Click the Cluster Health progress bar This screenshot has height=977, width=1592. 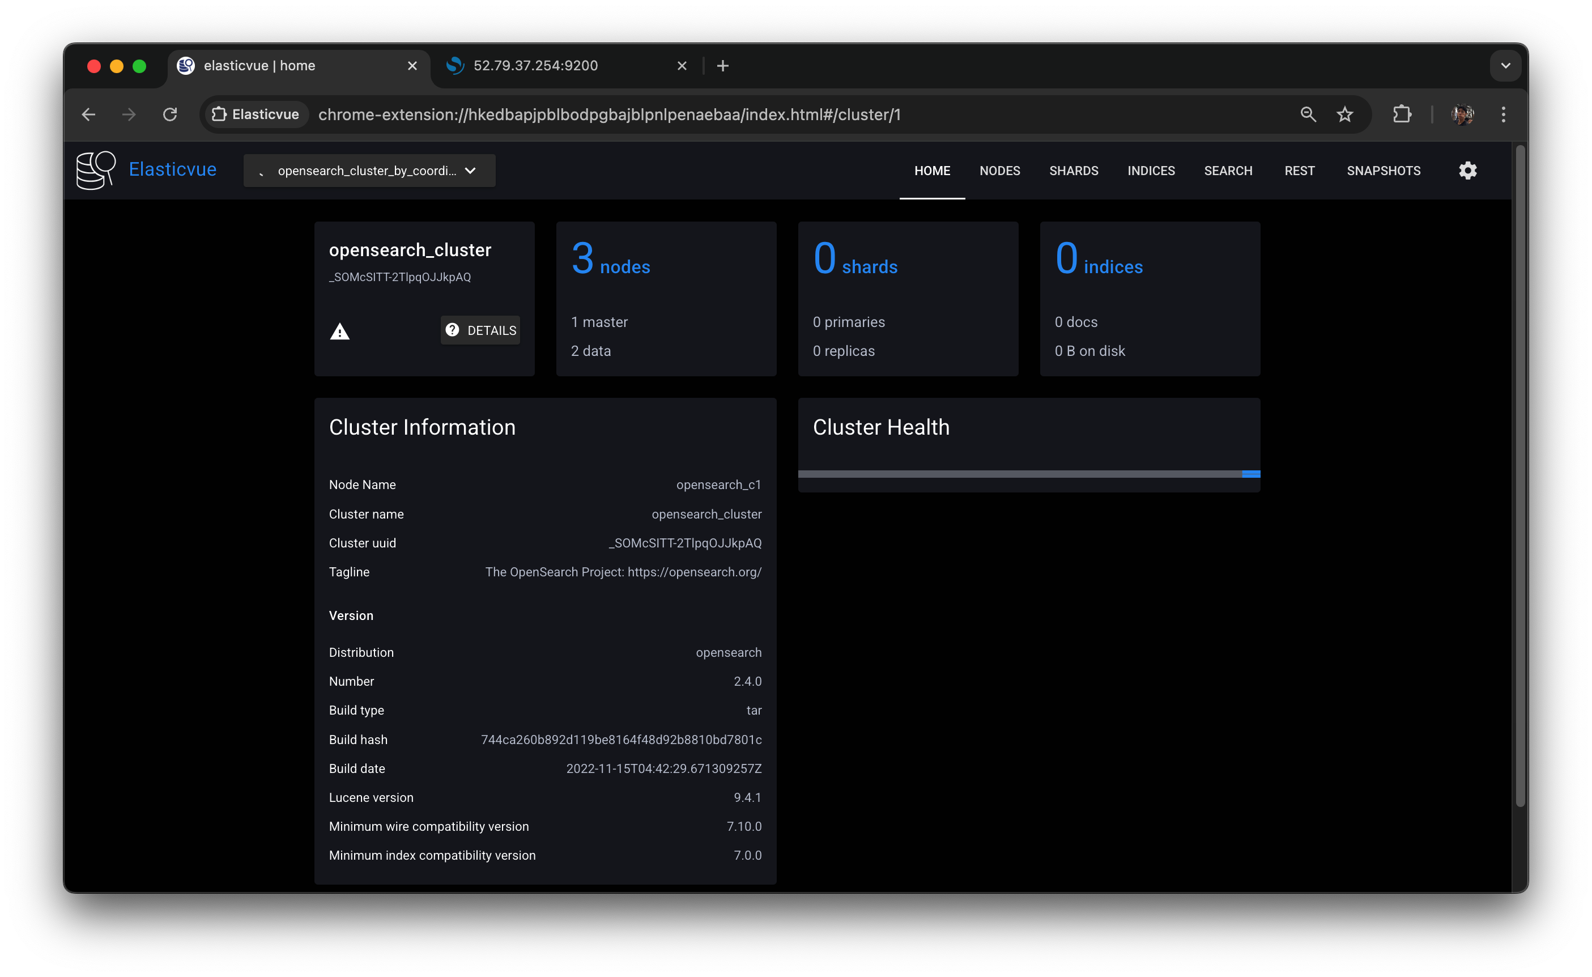tap(1029, 474)
